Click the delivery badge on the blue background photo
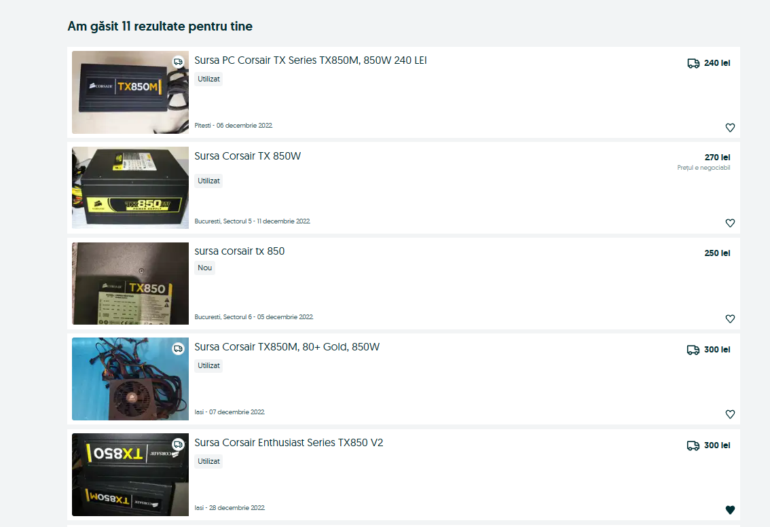This screenshot has height=527, width=770. (179, 348)
